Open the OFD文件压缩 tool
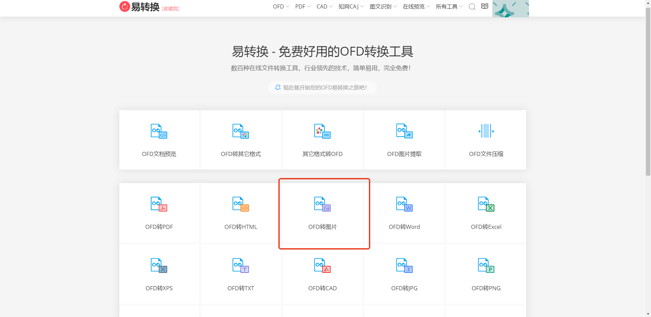The height and width of the screenshot is (317, 651). coord(486,140)
